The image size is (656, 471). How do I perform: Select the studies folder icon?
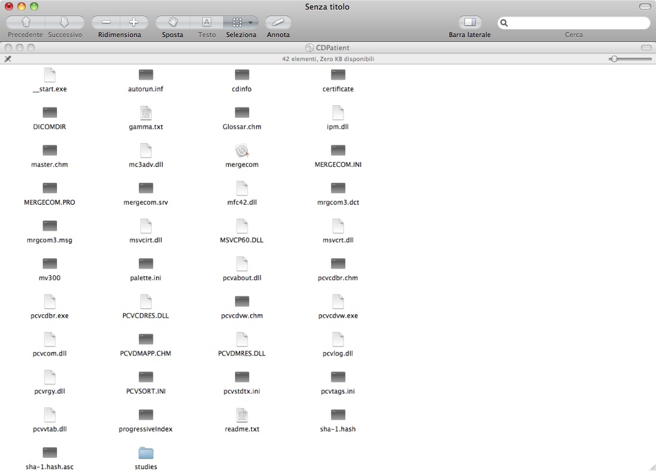145,452
